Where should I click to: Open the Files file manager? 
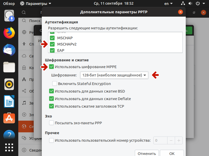pos(9,67)
